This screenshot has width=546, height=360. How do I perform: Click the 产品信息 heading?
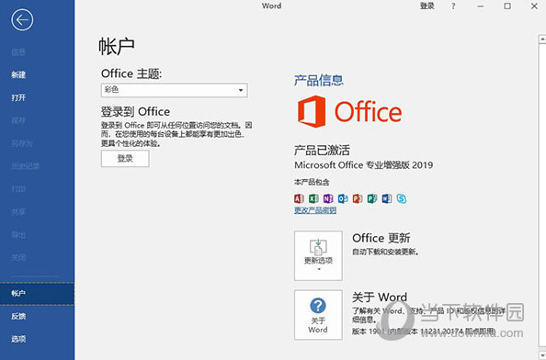[x=319, y=80]
